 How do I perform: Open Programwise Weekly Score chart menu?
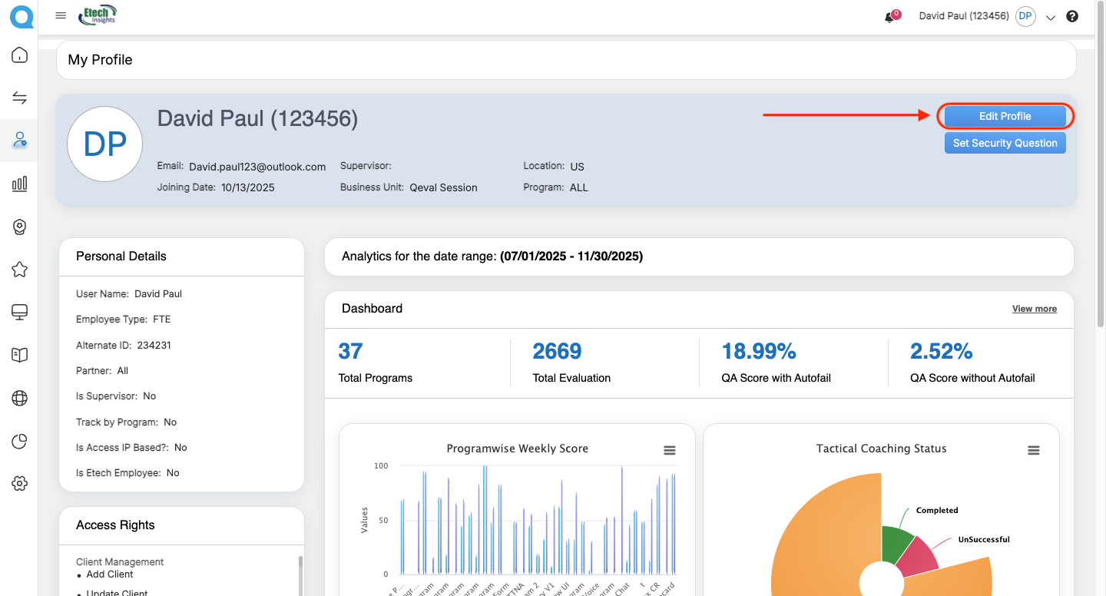point(669,450)
